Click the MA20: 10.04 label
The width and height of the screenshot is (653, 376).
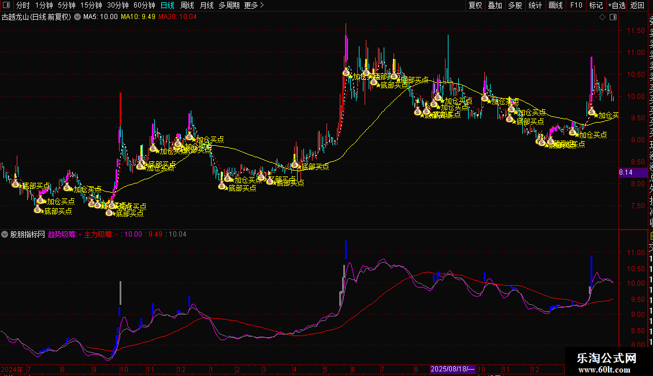coord(177,17)
